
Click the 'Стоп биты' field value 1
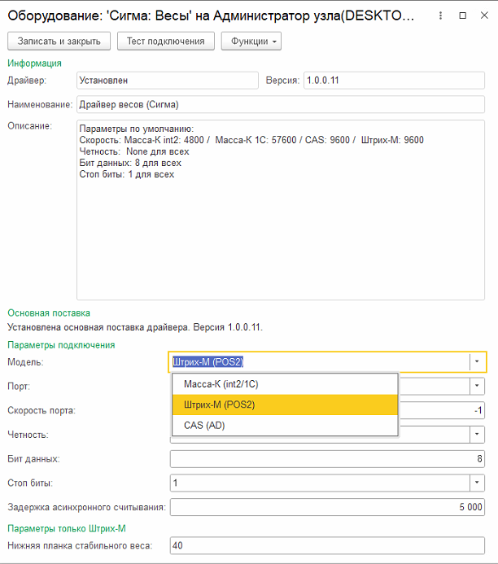[320, 483]
